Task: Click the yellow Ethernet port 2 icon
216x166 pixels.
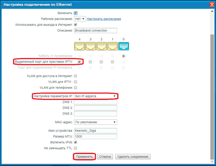Action: pyautogui.click(x=102, y=46)
